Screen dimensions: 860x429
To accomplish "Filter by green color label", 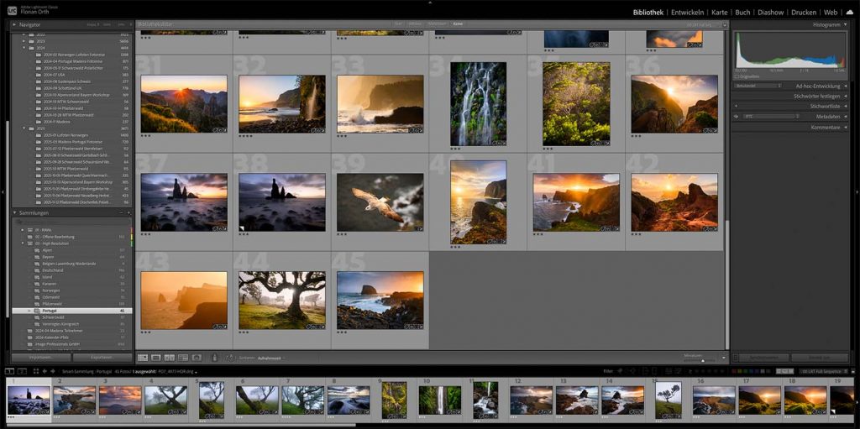I will (746, 371).
